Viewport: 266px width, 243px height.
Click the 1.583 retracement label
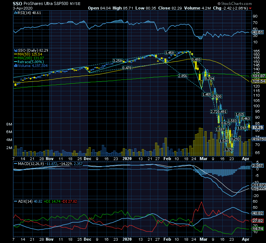click(232, 121)
